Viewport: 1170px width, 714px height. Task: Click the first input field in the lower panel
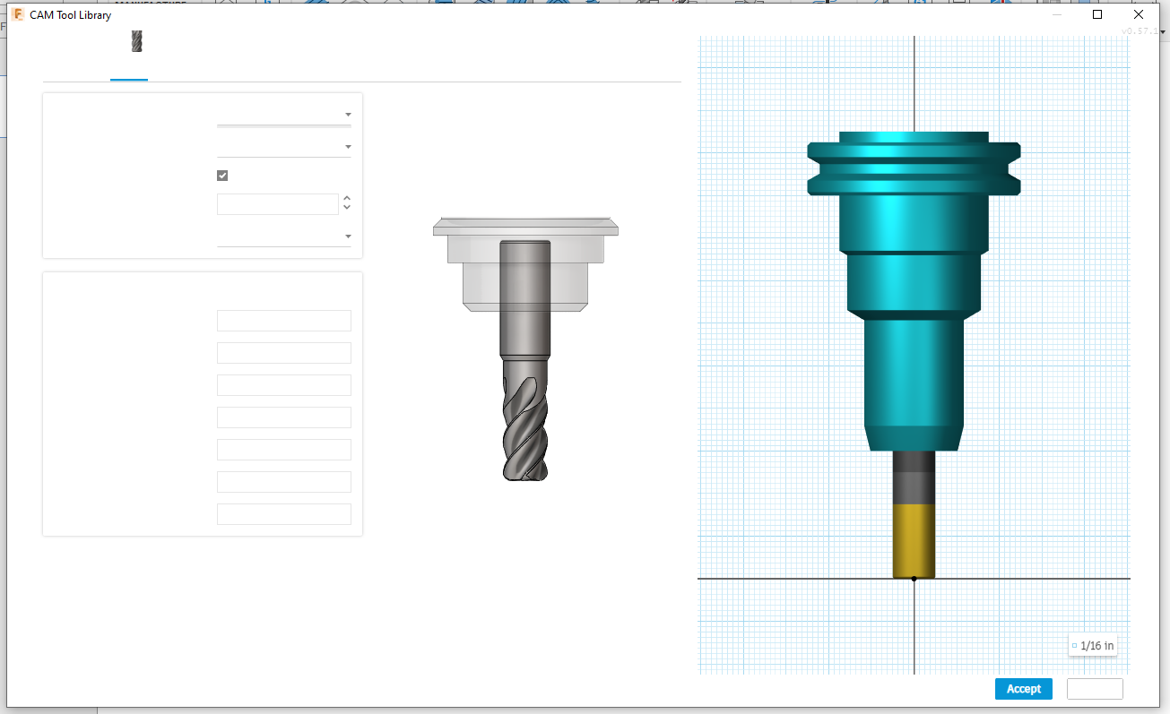[x=283, y=320]
